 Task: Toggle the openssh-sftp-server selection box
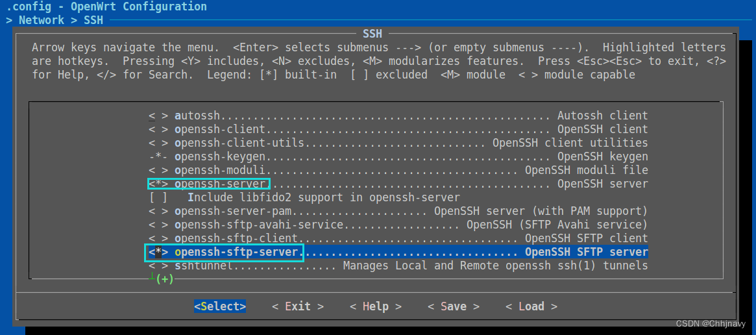tap(158, 252)
